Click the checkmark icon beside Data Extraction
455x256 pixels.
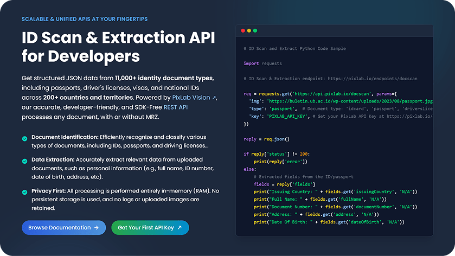pos(25,161)
